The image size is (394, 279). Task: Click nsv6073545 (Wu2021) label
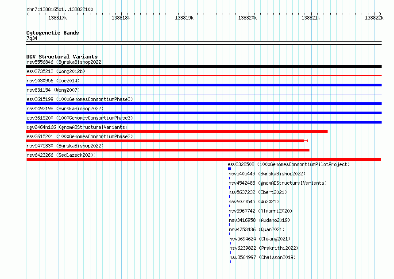pyautogui.click(x=254, y=201)
